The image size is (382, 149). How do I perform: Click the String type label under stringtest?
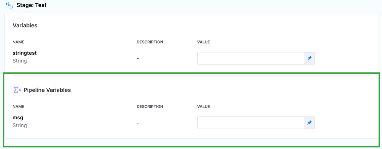[x=19, y=61]
